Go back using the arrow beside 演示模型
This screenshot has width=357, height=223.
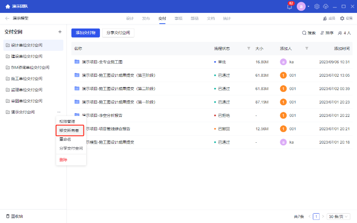point(7,18)
